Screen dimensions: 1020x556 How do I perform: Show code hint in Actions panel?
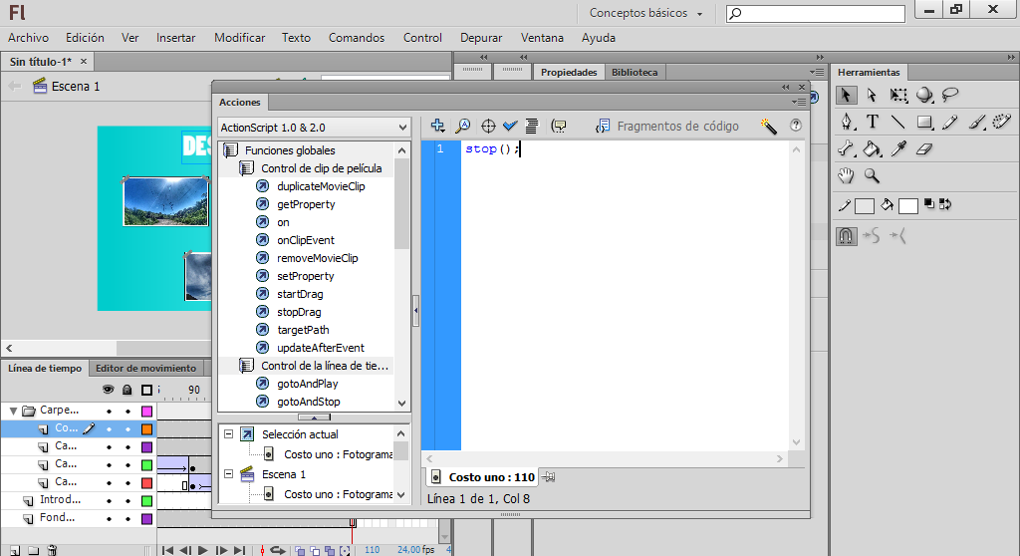[x=558, y=126]
